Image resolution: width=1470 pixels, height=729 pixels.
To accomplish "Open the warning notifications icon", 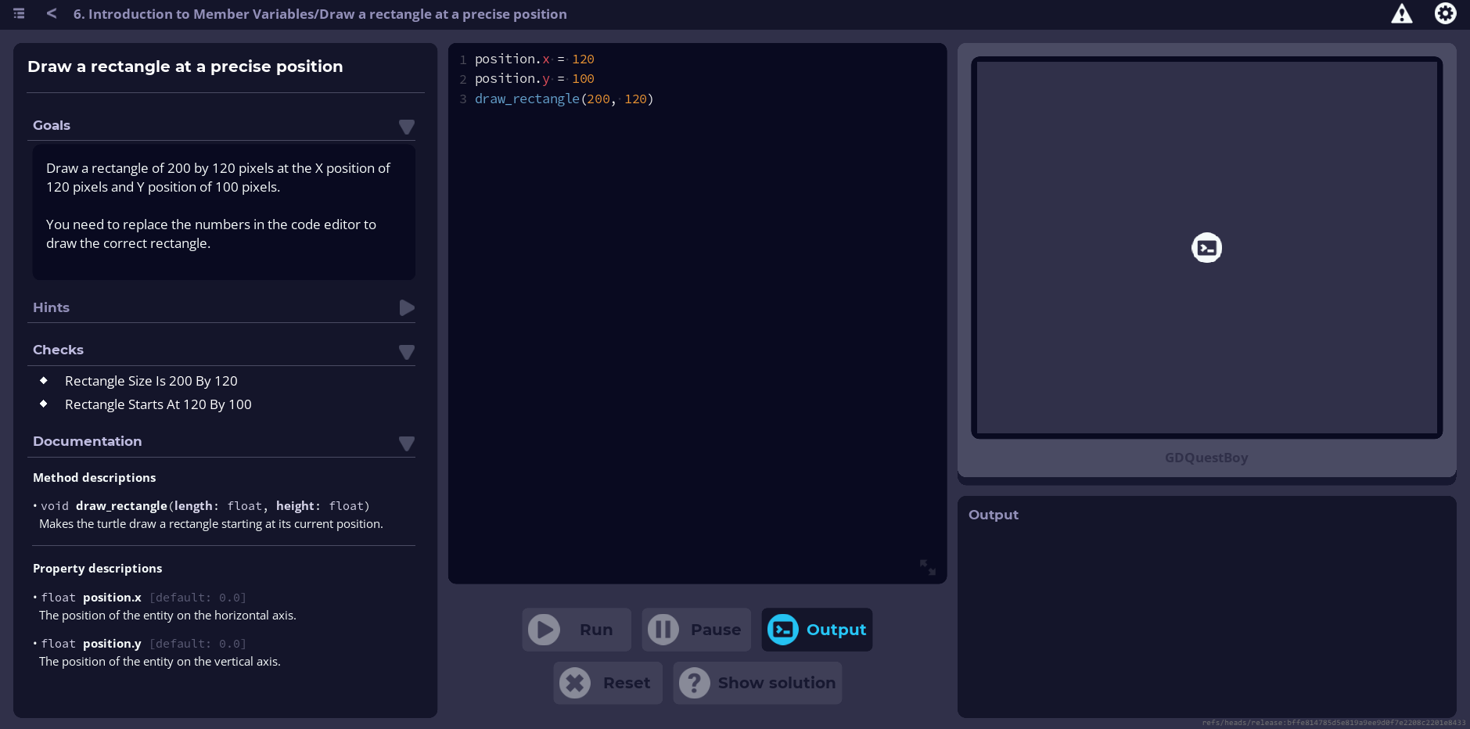I will (x=1401, y=13).
